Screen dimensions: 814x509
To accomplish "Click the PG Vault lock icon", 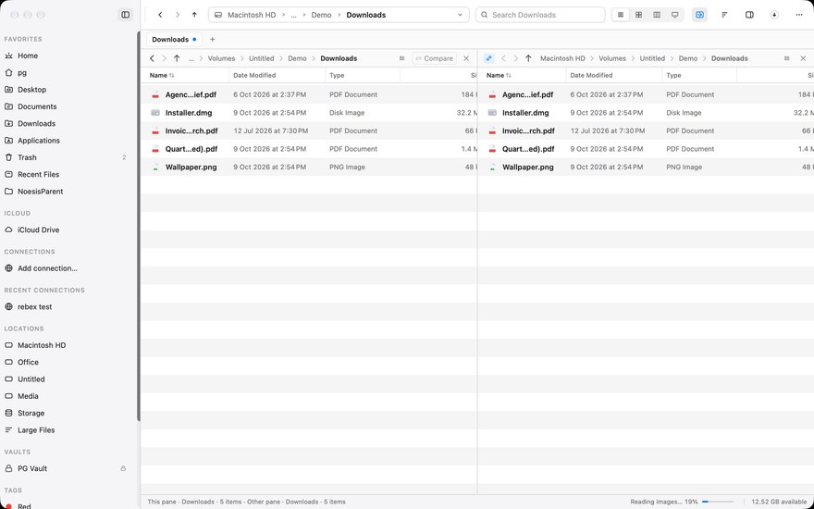I will click(x=123, y=468).
